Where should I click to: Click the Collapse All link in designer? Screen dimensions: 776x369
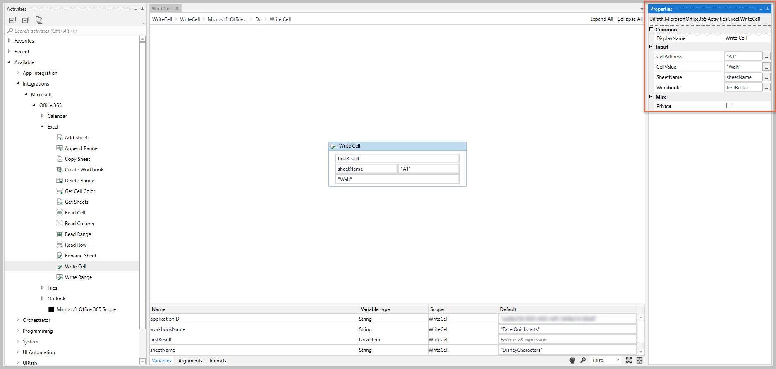coord(630,19)
